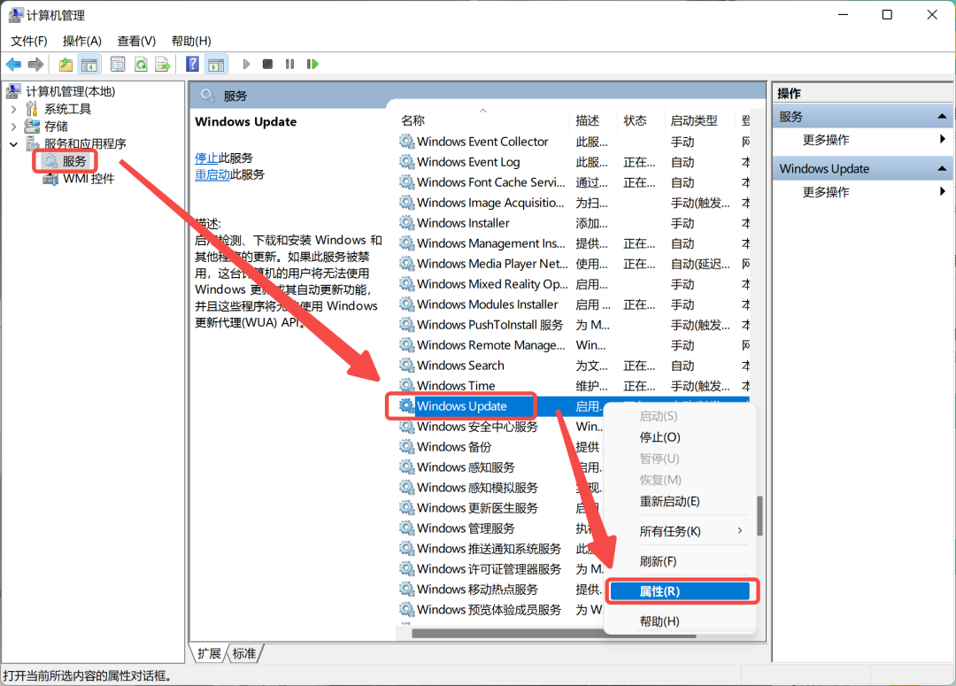This screenshot has height=686, width=956.
Task: Open the 所有任务(K) submenu
Action: click(681, 531)
